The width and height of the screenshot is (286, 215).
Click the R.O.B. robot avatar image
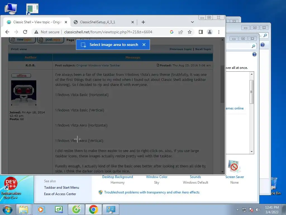(x=24, y=93)
